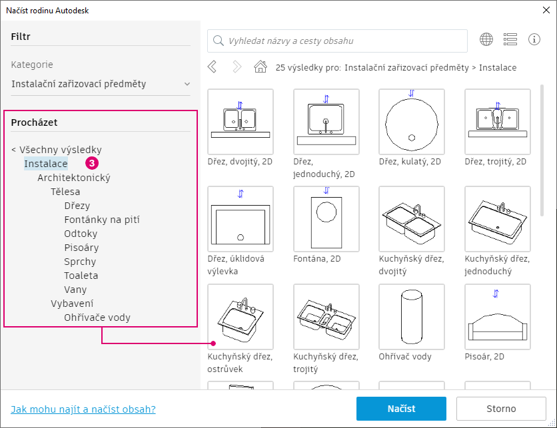The height and width of the screenshot is (428, 557).
Task: Go back to Všechny výsledky
Action: tap(57, 150)
